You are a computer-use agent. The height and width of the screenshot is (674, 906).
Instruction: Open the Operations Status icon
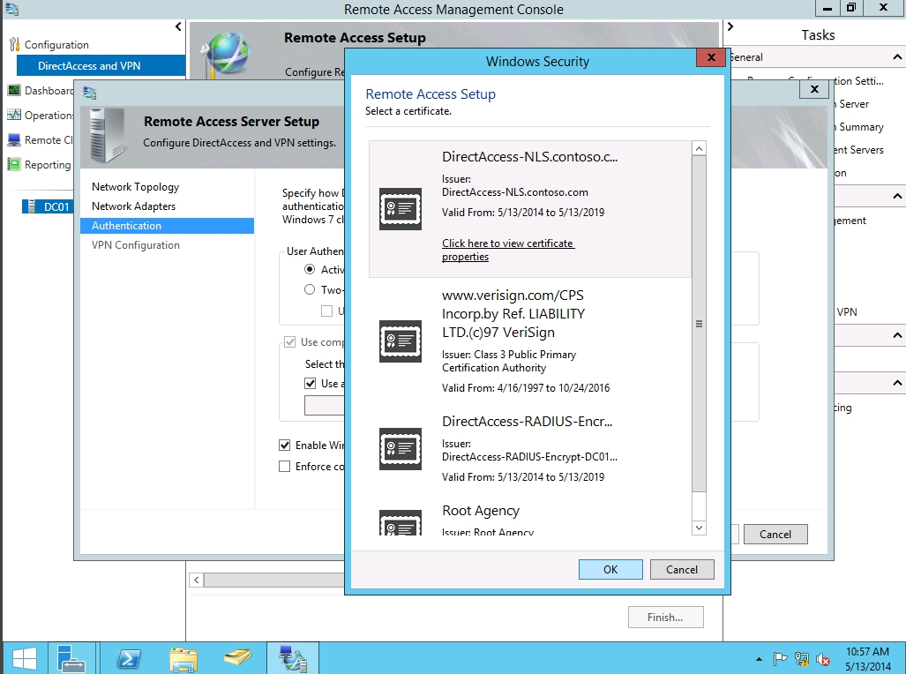click(x=14, y=115)
